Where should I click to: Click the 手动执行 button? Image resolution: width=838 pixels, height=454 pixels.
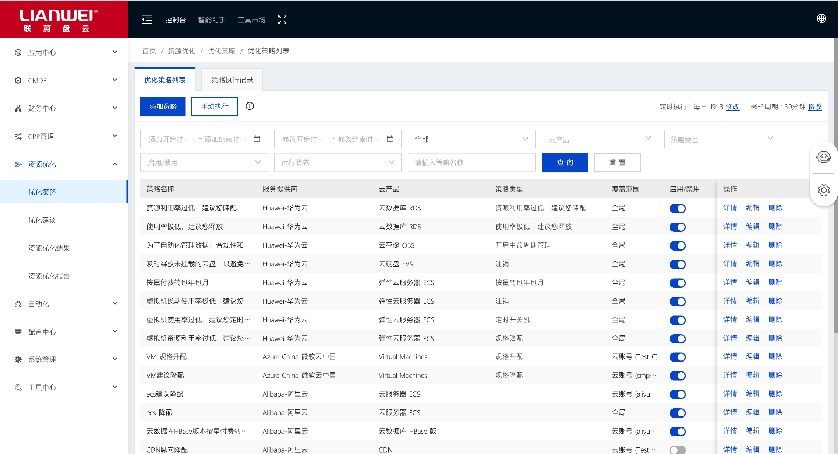215,106
